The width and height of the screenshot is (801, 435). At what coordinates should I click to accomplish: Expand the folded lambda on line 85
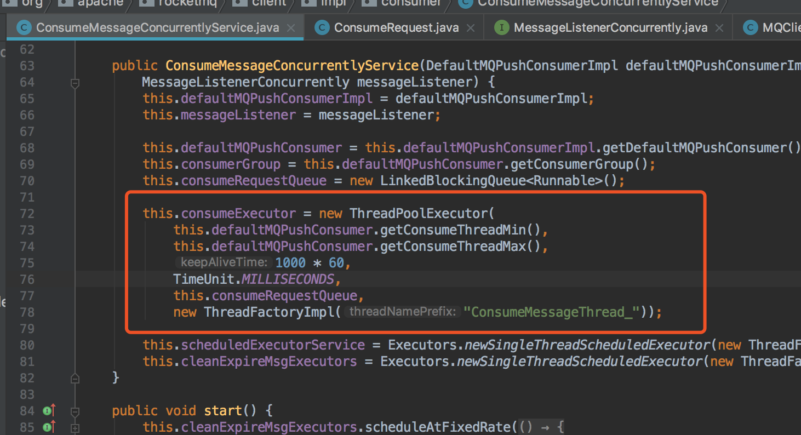point(75,427)
